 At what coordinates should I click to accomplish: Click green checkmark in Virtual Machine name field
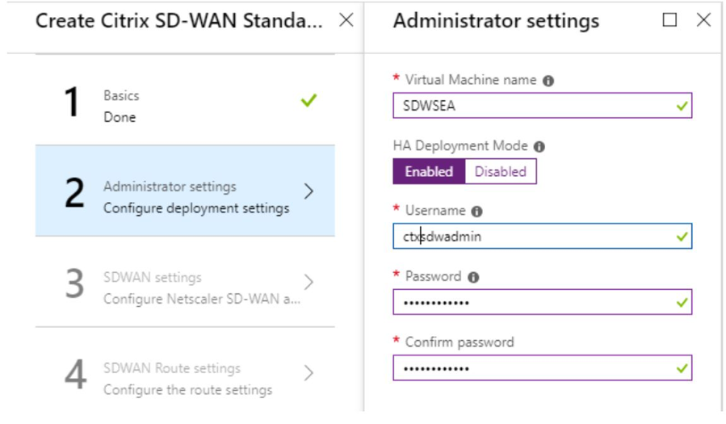682,106
